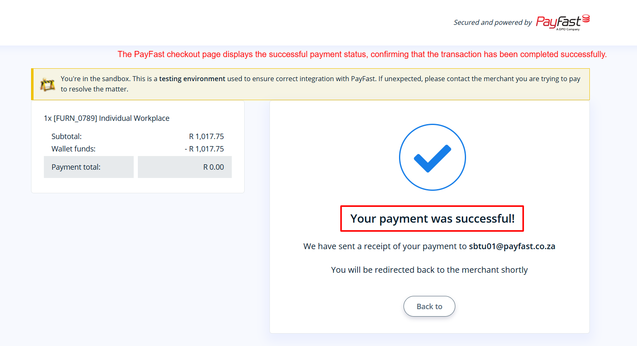Select the sbtu01@payfast.co.za email address
Screen dimensions: 637x346
click(x=512, y=246)
